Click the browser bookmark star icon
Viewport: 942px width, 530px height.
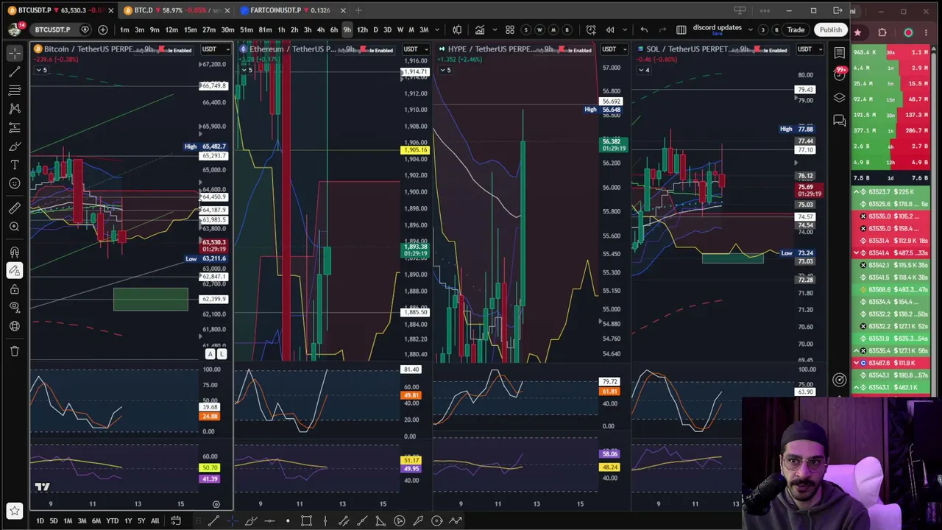pyautogui.click(x=857, y=32)
